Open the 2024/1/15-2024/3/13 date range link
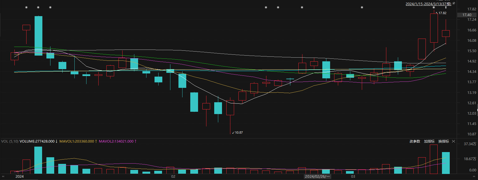The height and width of the screenshot is (180, 478). point(428,4)
